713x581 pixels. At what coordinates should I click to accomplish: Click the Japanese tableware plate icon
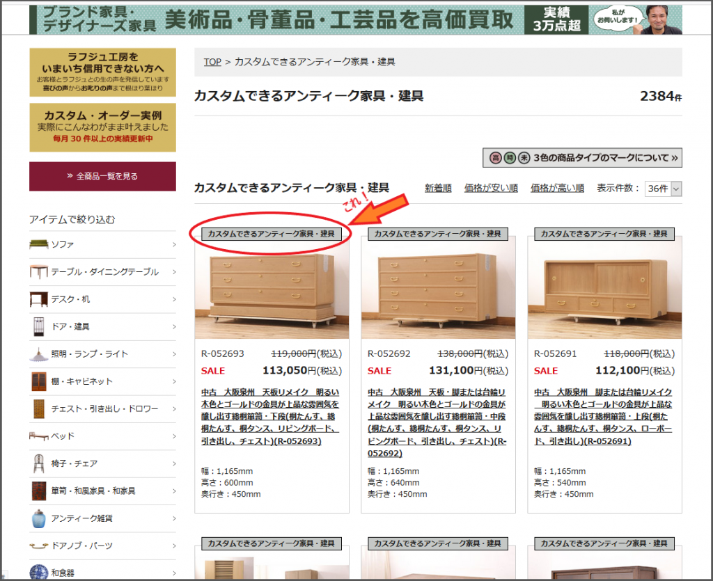(x=39, y=573)
